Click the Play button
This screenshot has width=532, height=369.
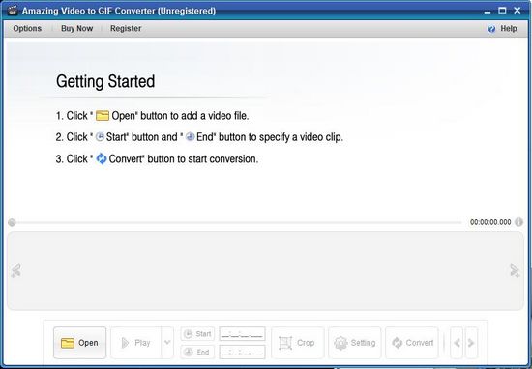[x=135, y=343]
